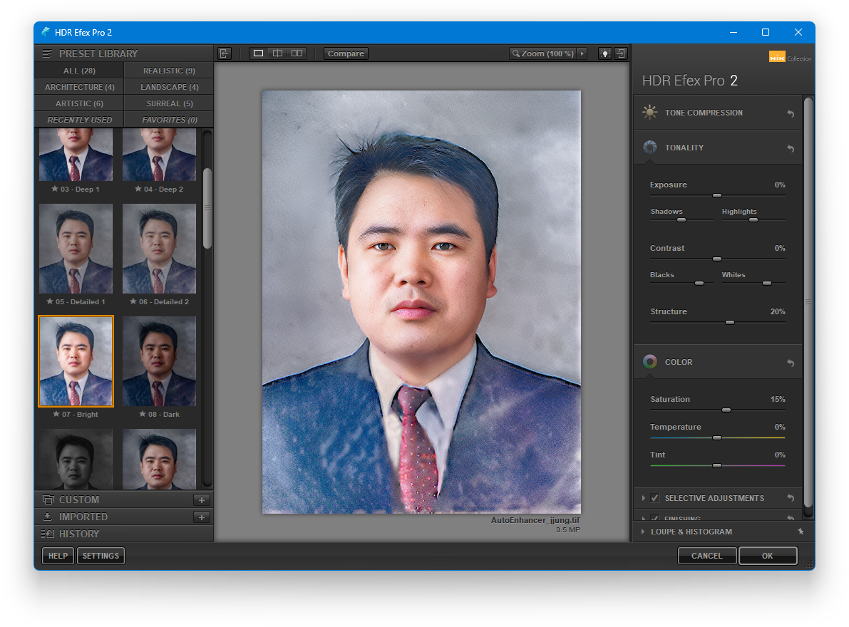Viewport: 849px width, 627px height.
Task: Click the Temperature slider handle
Action: click(x=717, y=437)
